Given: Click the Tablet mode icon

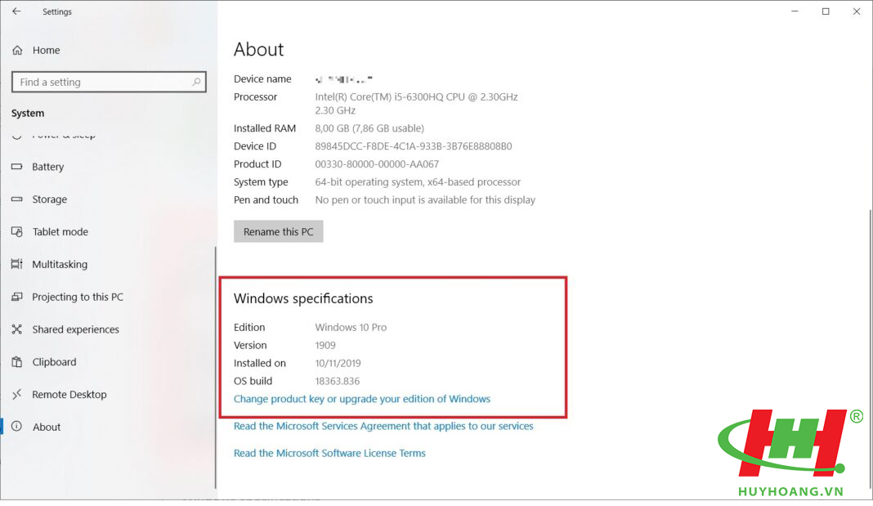Looking at the screenshot, I should (16, 231).
